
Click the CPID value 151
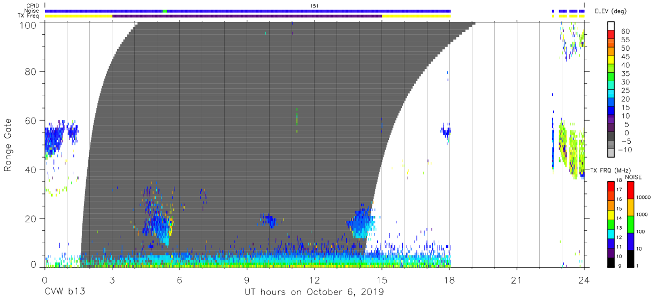[x=315, y=5]
